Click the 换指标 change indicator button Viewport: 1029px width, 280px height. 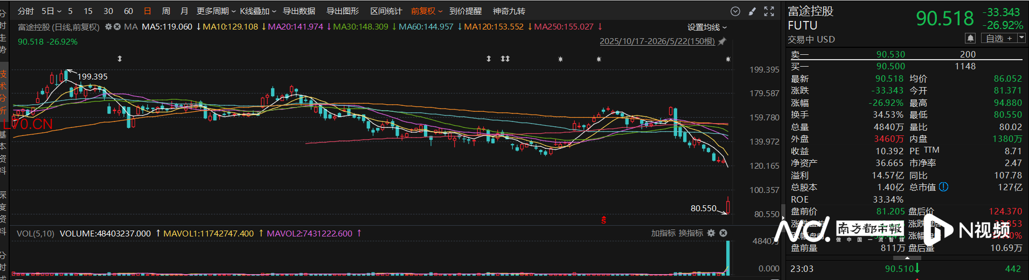coord(691,233)
